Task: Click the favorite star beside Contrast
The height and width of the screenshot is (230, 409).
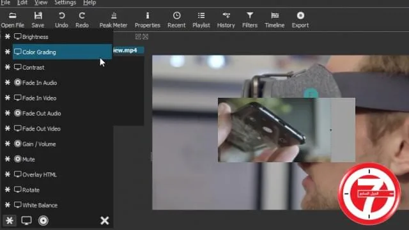Action: pyautogui.click(x=8, y=67)
